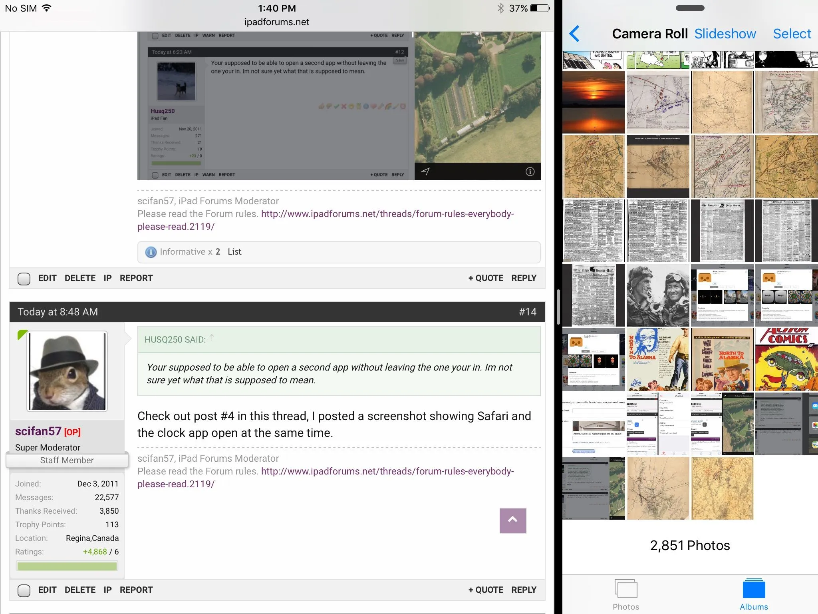This screenshot has height=614, width=818.
Task: Click the Informative rating icon
Action: (x=151, y=252)
